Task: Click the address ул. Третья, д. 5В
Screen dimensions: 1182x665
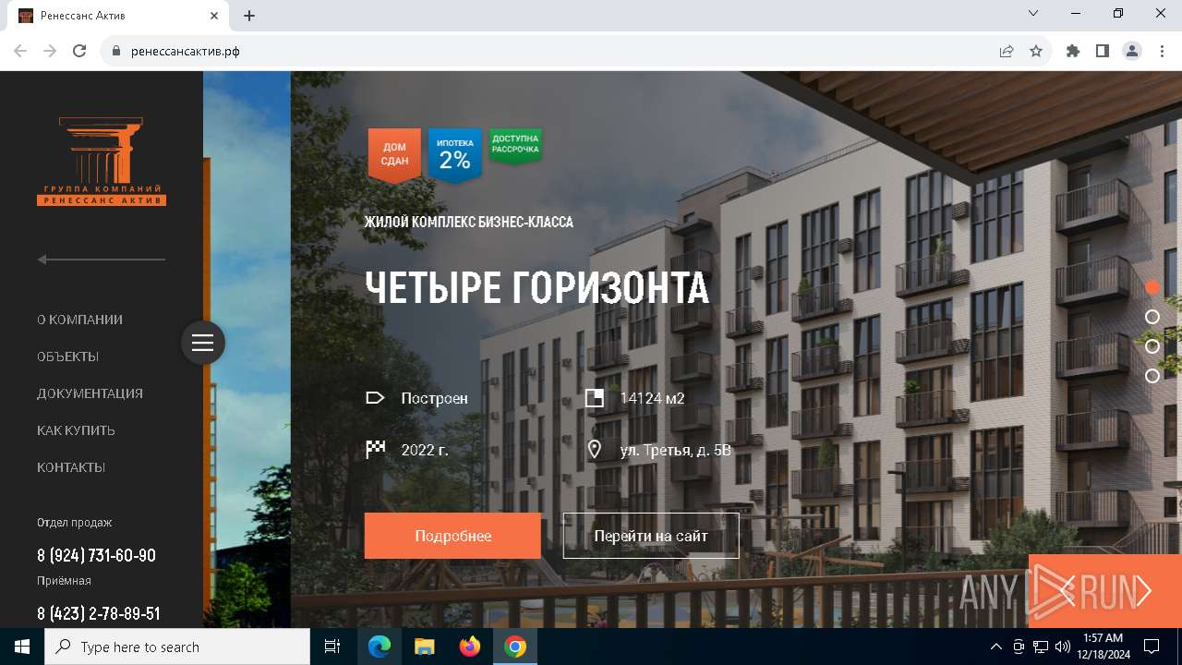Action: (x=676, y=450)
